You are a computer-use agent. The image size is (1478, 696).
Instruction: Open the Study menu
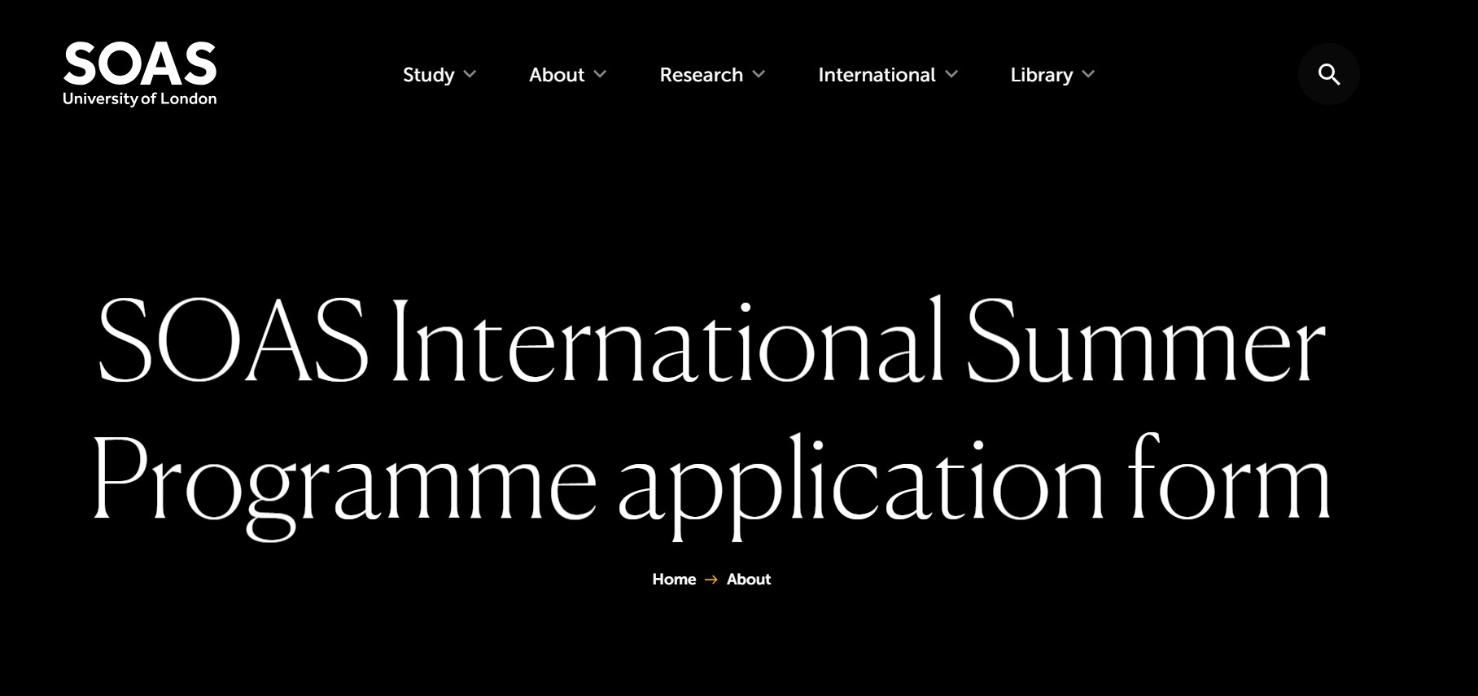click(429, 75)
